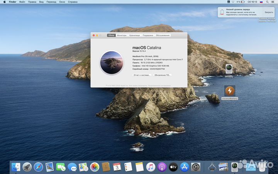Open the Contacts book icon in Dock
The height and width of the screenshot is (174, 278).
pos(106,167)
